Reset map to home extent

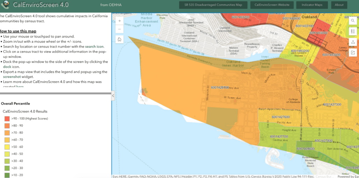point(120,39)
